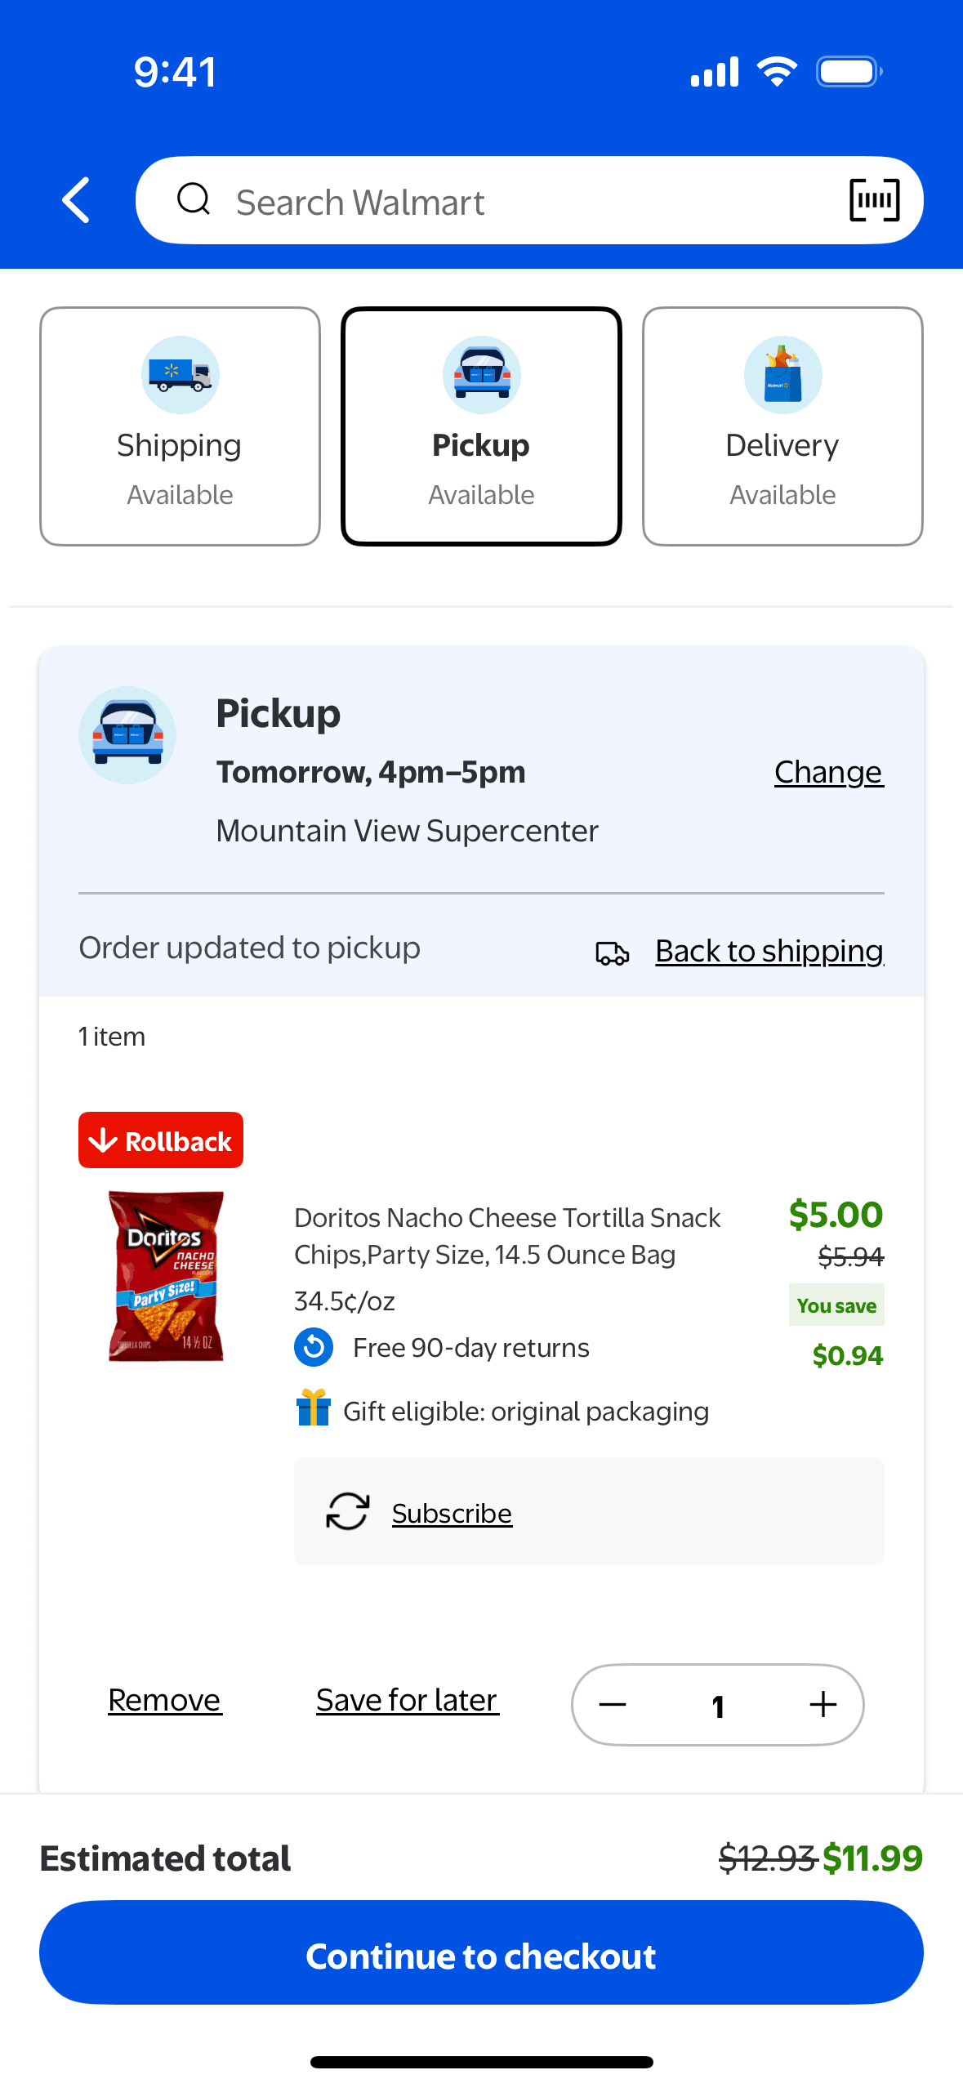Switch order back to shipping

(x=769, y=951)
